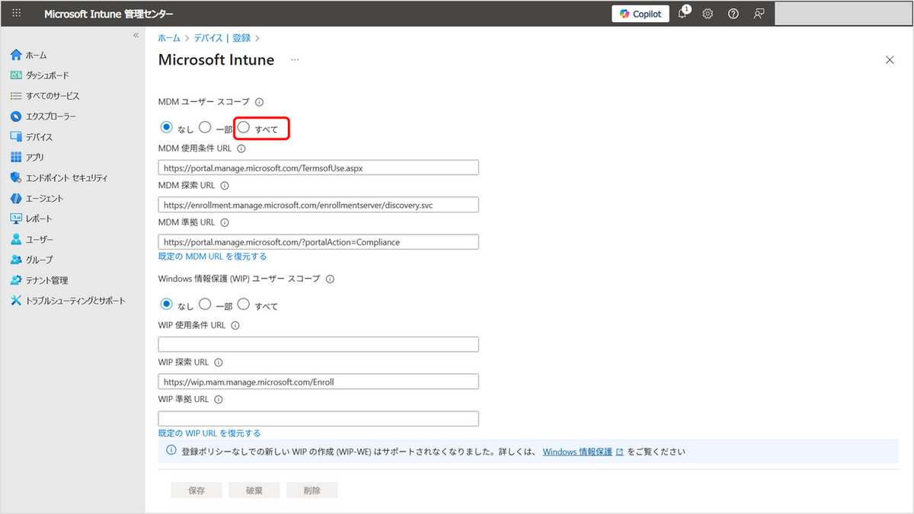Click the 既定の MDM URL を復元する link

[212, 257]
